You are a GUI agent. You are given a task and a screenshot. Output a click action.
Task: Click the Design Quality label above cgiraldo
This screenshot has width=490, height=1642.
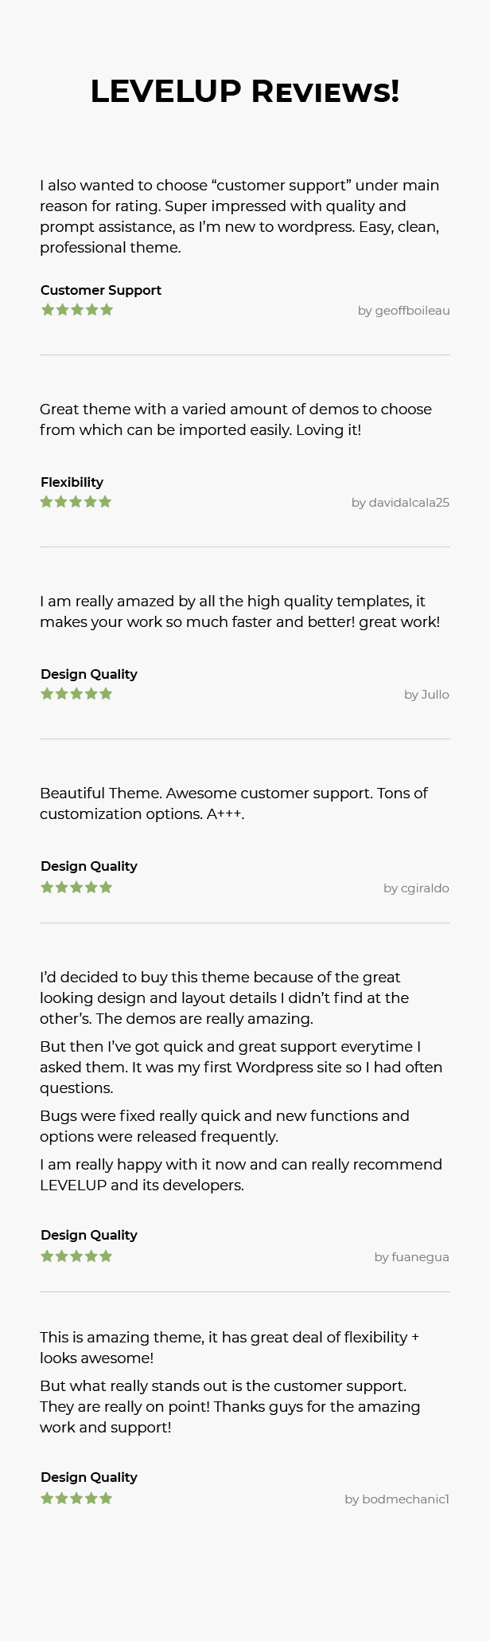(89, 866)
